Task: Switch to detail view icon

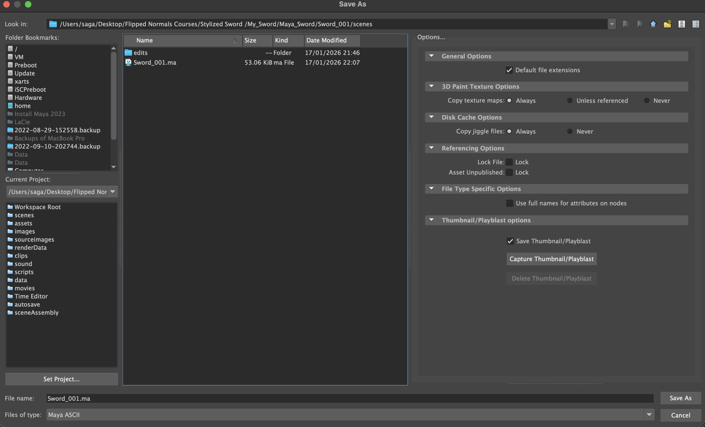Action: 695,24
